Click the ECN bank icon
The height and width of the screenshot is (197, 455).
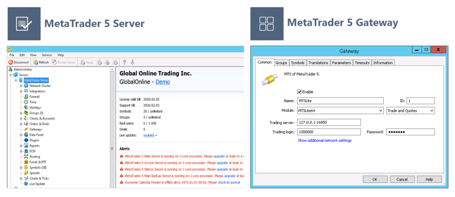point(26,151)
